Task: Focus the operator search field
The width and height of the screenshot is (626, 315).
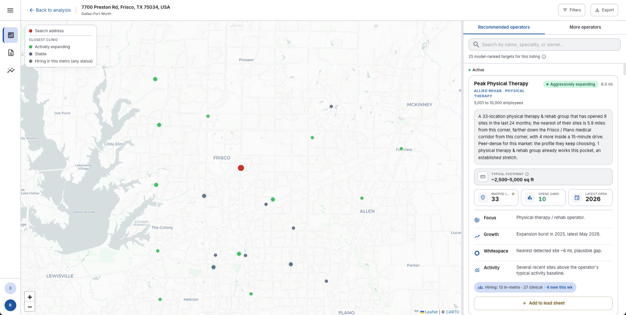Action: (x=544, y=44)
